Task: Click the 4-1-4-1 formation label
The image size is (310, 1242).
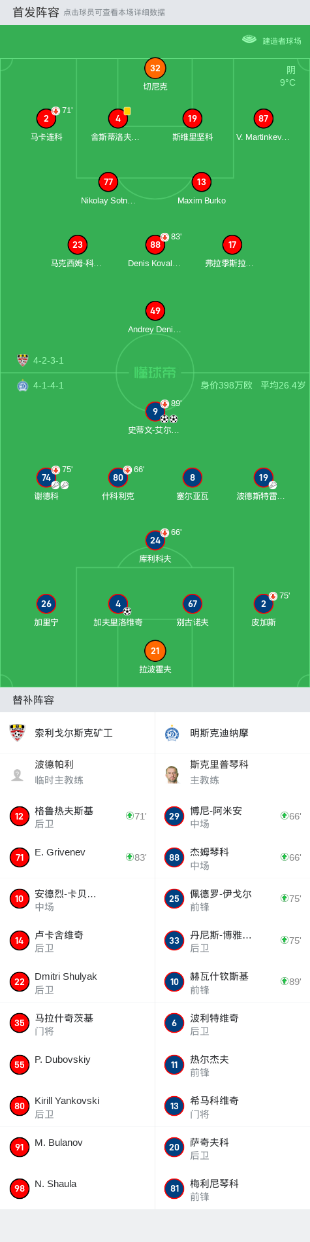Action: pyautogui.click(x=48, y=385)
